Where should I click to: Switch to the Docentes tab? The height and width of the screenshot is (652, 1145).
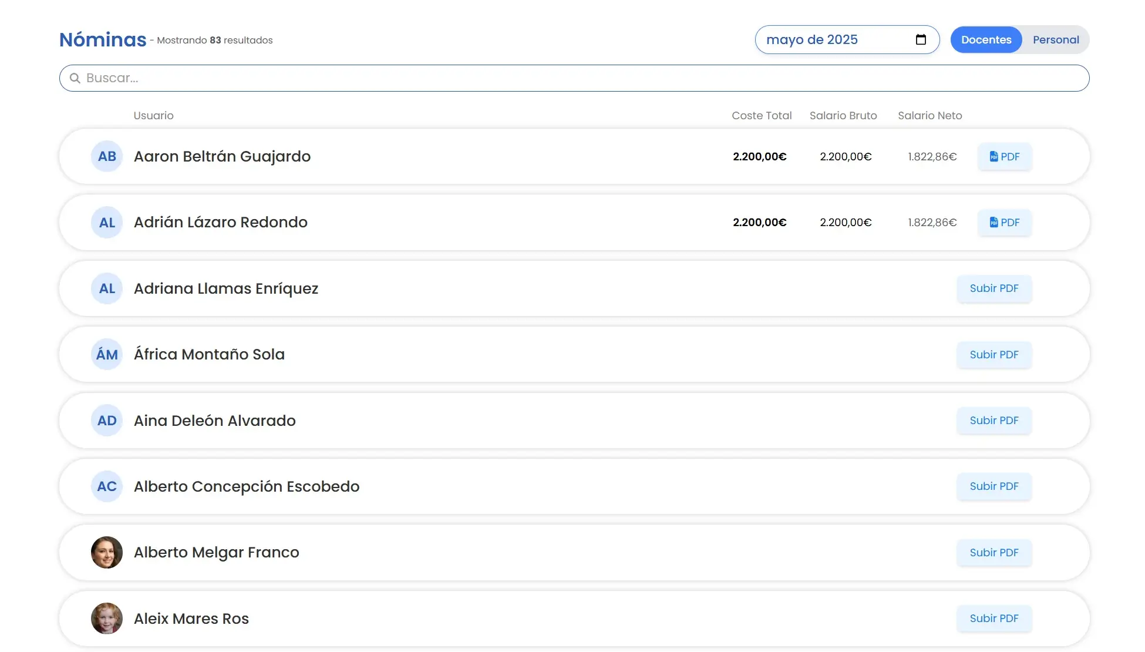(x=986, y=39)
